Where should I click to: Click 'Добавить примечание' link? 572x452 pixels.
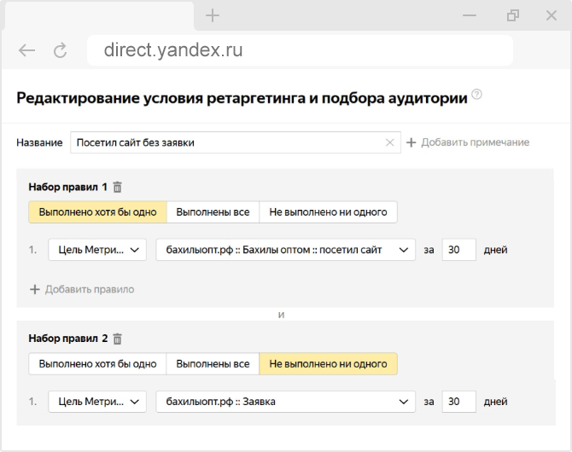point(475,142)
